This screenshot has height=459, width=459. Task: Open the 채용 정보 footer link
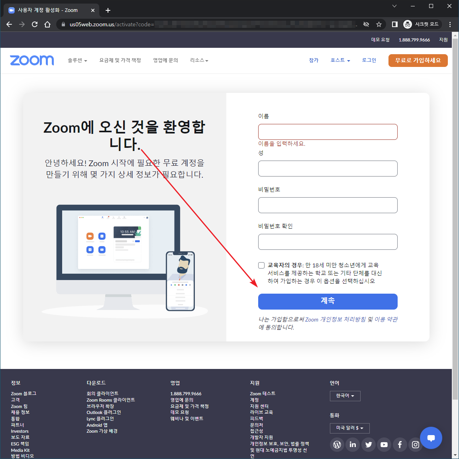pyautogui.click(x=20, y=412)
